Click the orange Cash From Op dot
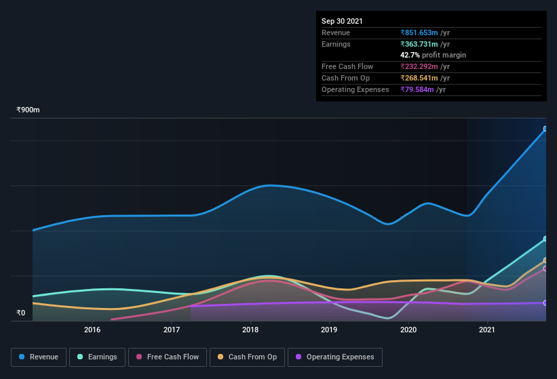The width and height of the screenshot is (557, 379). (220, 357)
